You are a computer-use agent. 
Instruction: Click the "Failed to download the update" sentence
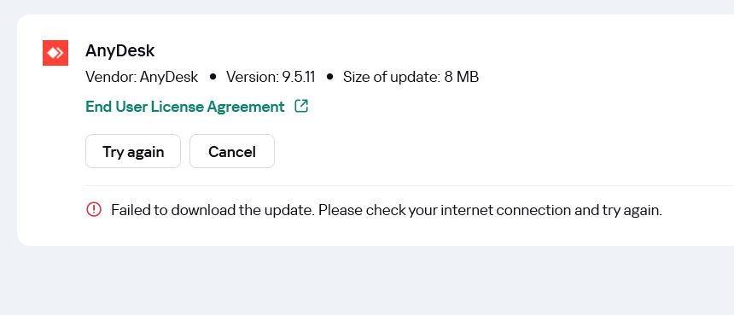coord(213,210)
